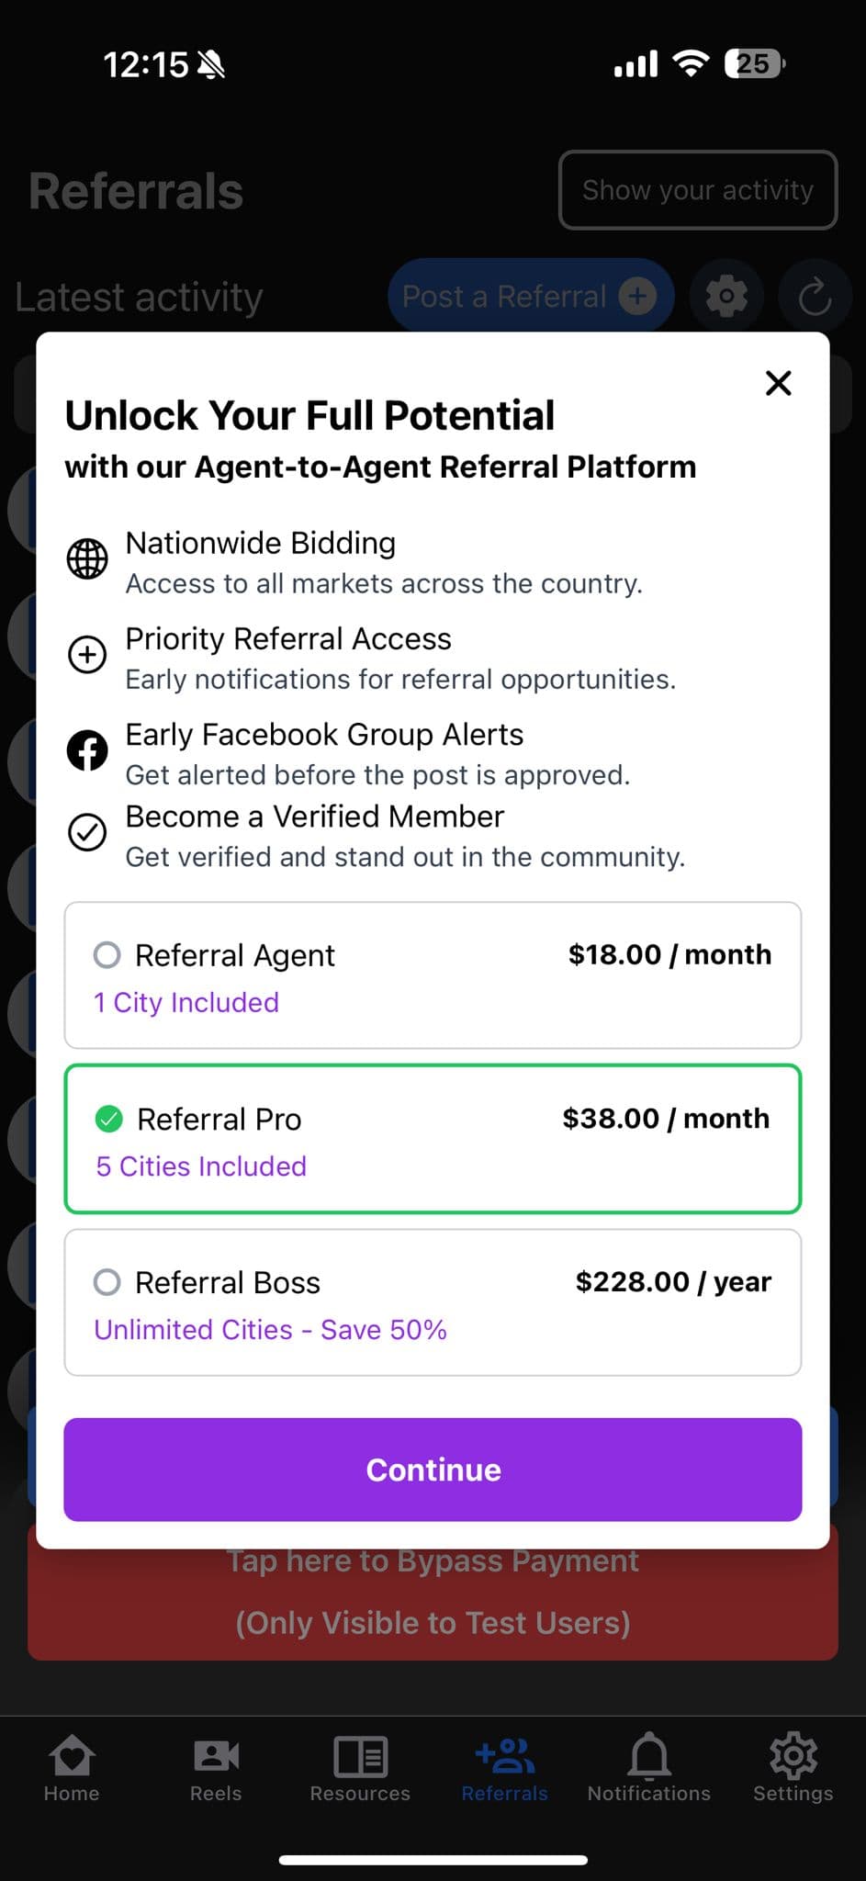Click the globe icon beside Nationwide Bidding
This screenshot has height=1881, width=866.
(87, 558)
